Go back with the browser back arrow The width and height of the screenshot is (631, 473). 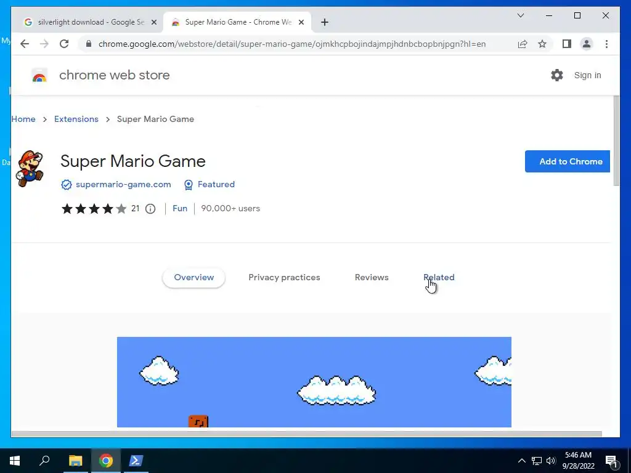coord(25,44)
